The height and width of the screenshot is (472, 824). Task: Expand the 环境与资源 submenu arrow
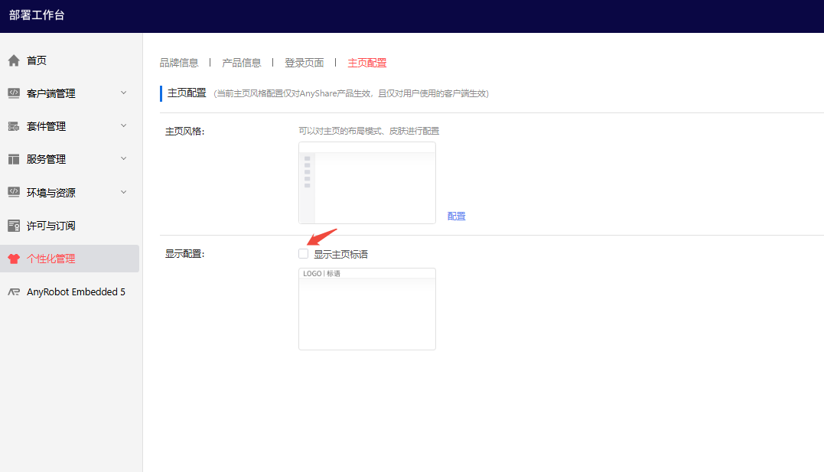(x=124, y=191)
